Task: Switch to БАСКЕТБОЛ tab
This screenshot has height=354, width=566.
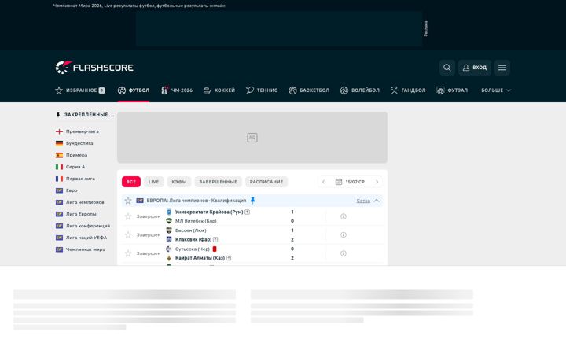Action: (x=309, y=90)
